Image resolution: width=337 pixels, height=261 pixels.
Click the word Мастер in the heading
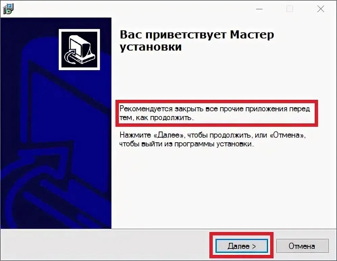coord(252,34)
